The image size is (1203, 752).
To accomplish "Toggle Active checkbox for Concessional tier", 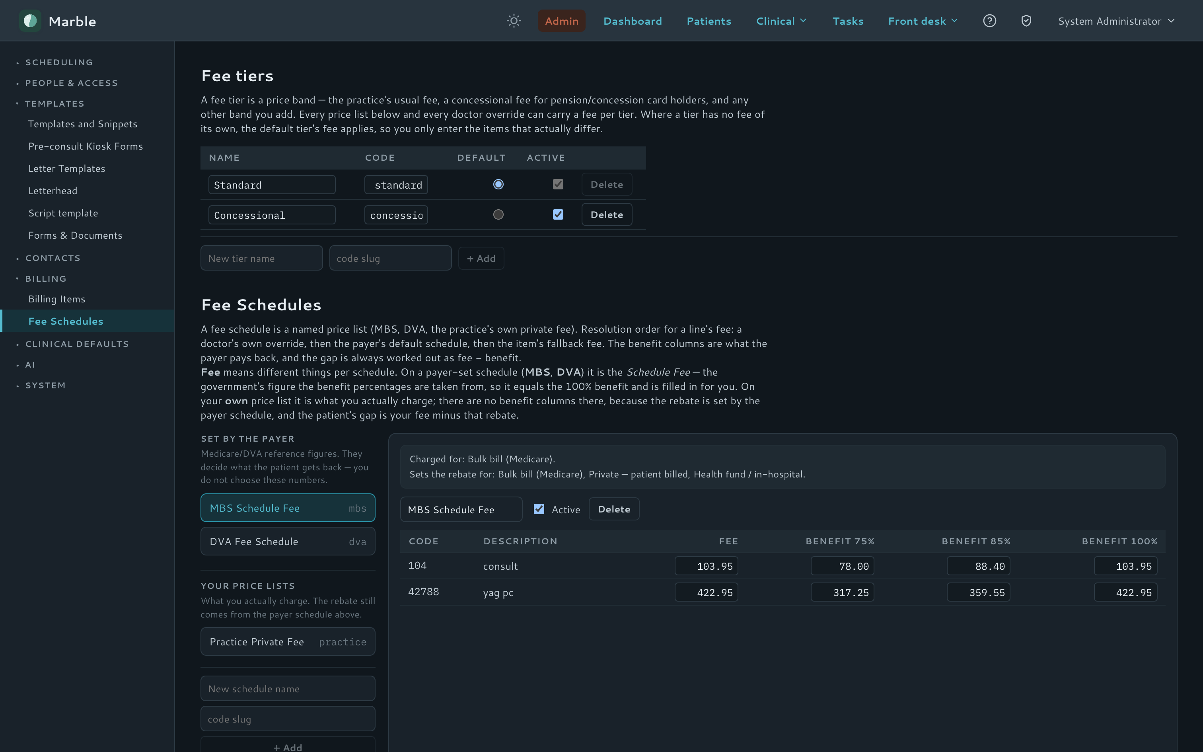I will [x=558, y=214].
